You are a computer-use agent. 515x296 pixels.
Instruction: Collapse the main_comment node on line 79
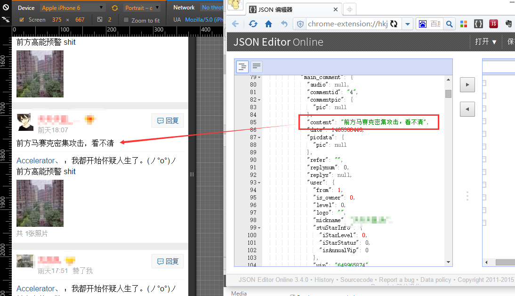[x=259, y=78]
